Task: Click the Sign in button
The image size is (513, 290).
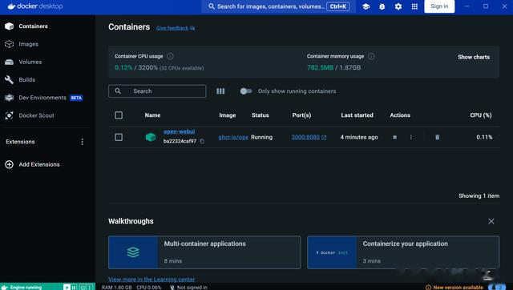Action: [x=439, y=6]
